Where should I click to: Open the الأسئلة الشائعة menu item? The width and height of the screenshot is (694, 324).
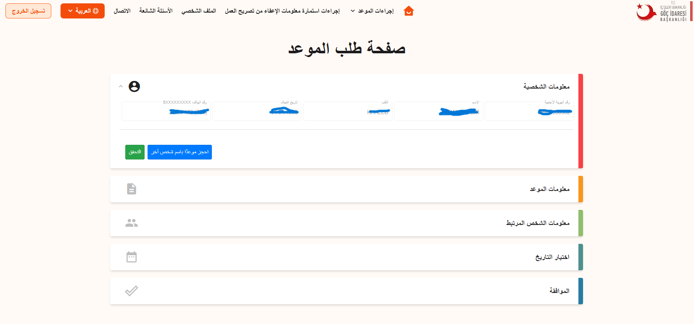click(x=156, y=11)
